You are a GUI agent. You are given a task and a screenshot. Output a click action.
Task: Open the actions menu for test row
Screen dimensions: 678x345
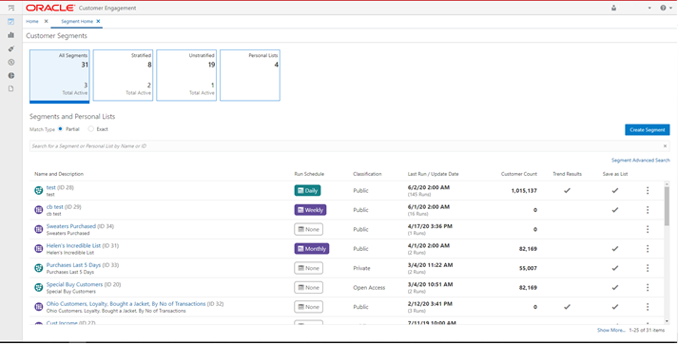[648, 191]
